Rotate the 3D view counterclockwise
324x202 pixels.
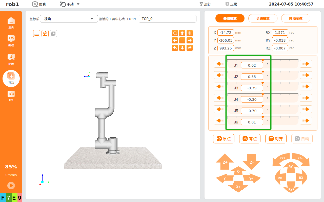pyautogui.click(x=175, y=48)
